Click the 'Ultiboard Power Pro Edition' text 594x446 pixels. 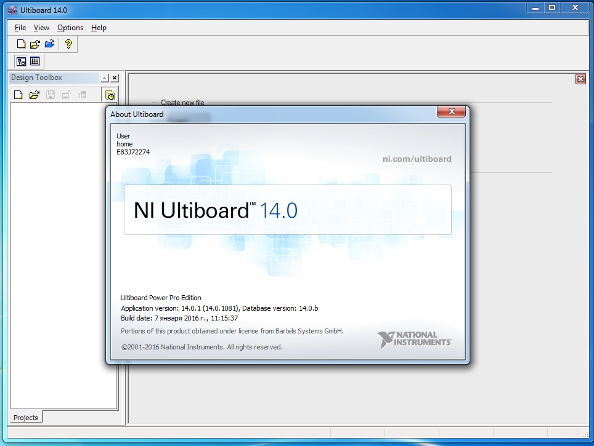tap(161, 298)
